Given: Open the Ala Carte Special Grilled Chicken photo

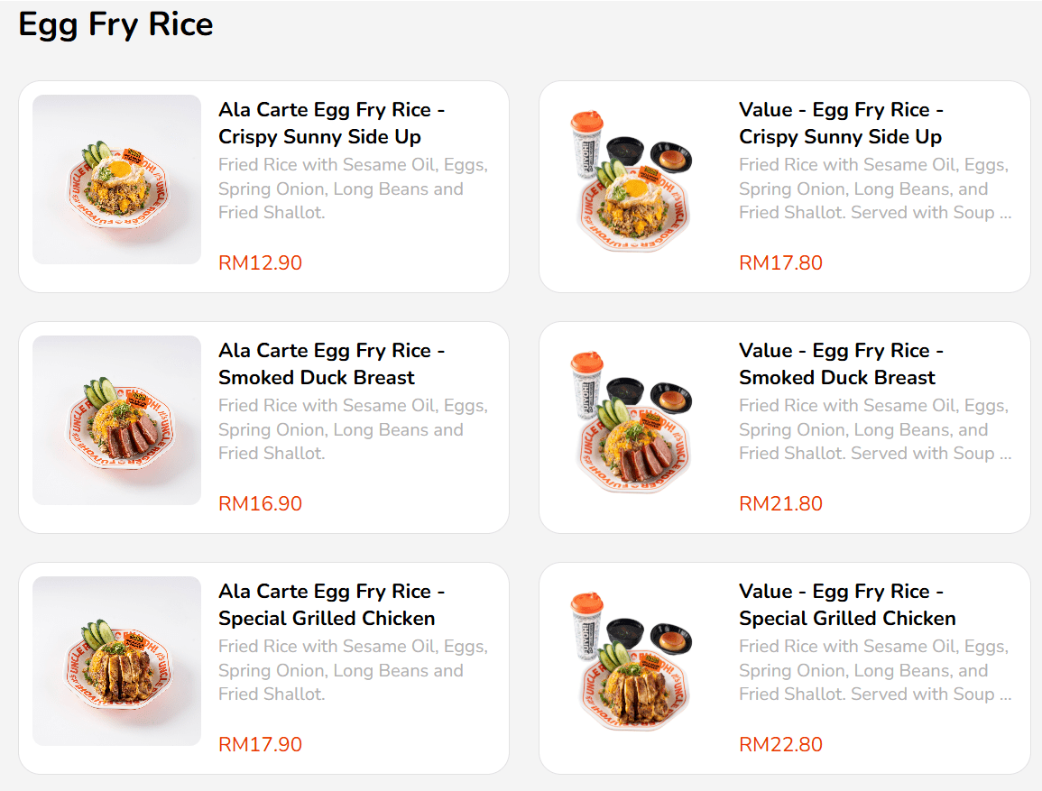Looking at the screenshot, I should [x=116, y=661].
